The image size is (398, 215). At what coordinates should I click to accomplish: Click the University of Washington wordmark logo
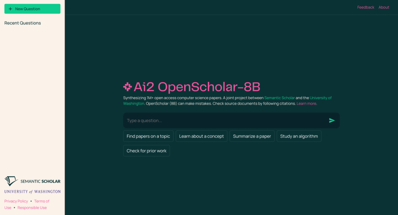[x=32, y=191]
